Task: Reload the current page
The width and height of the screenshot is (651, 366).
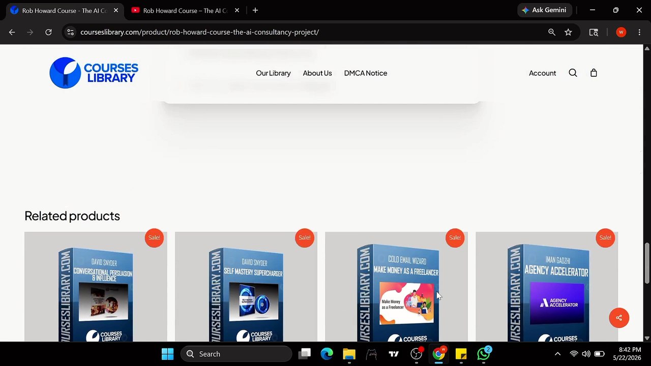Action: click(48, 32)
